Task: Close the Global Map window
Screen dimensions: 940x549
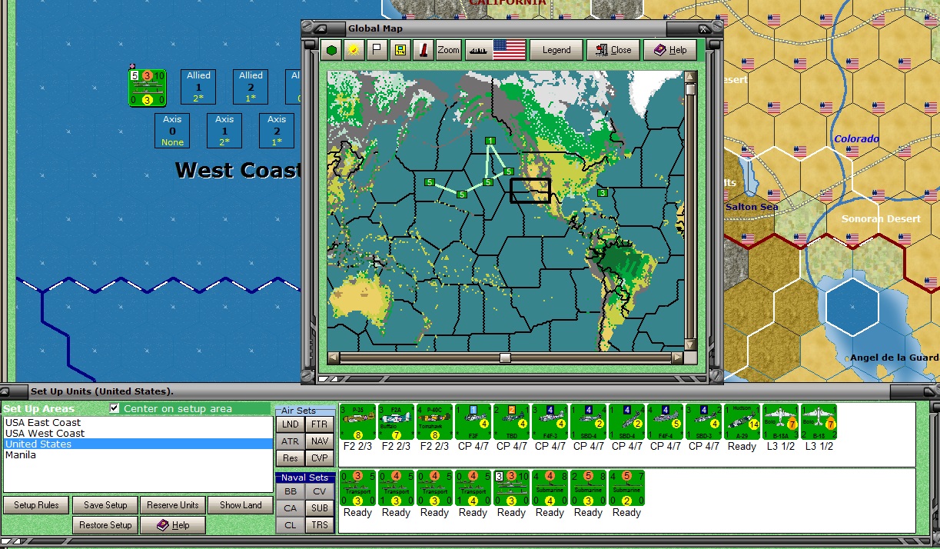Action: tap(613, 50)
